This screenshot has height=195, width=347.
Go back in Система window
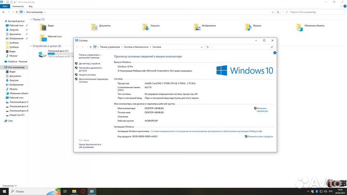(x=77, y=47)
